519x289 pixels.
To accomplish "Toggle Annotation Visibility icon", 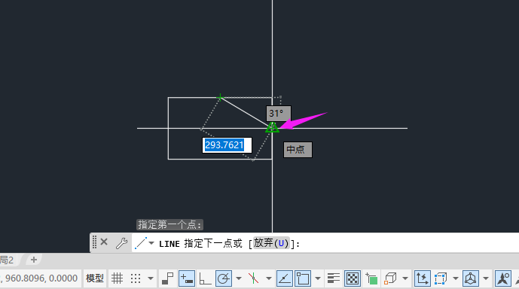I will click(x=502, y=278).
